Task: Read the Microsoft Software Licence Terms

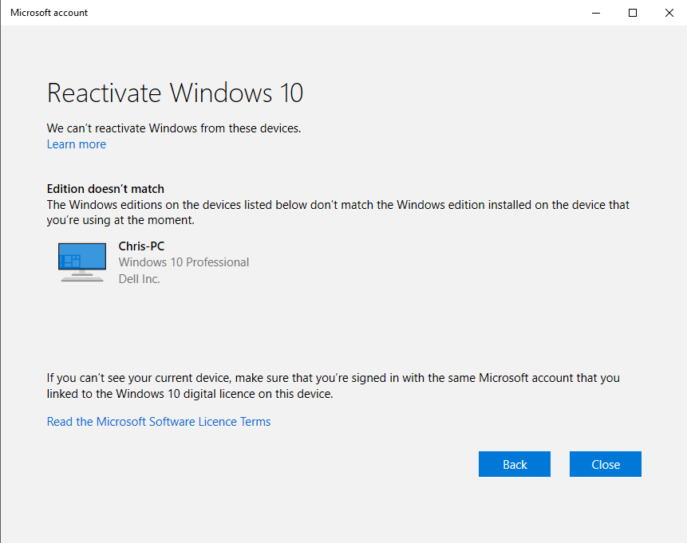Action: click(x=159, y=421)
